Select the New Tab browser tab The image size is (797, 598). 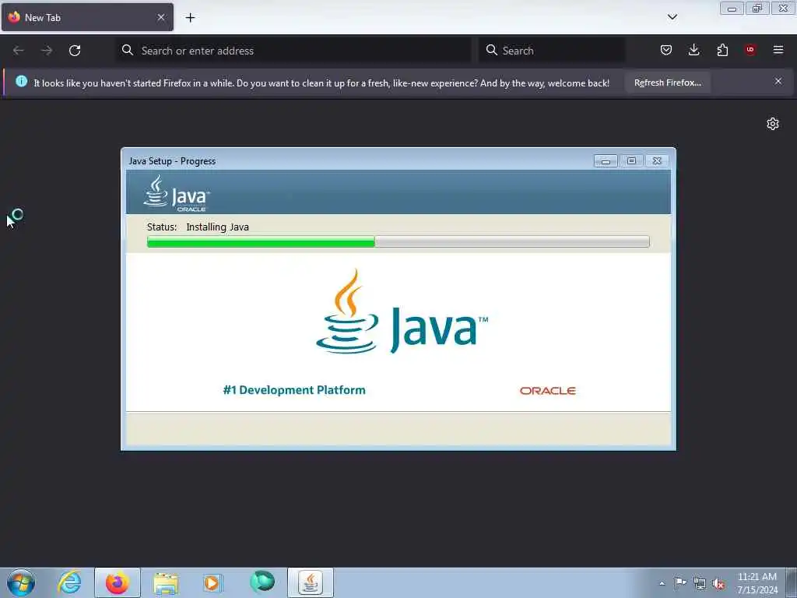(x=87, y=17)
